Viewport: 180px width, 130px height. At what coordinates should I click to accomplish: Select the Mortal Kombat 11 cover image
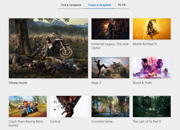click(151, 29)
